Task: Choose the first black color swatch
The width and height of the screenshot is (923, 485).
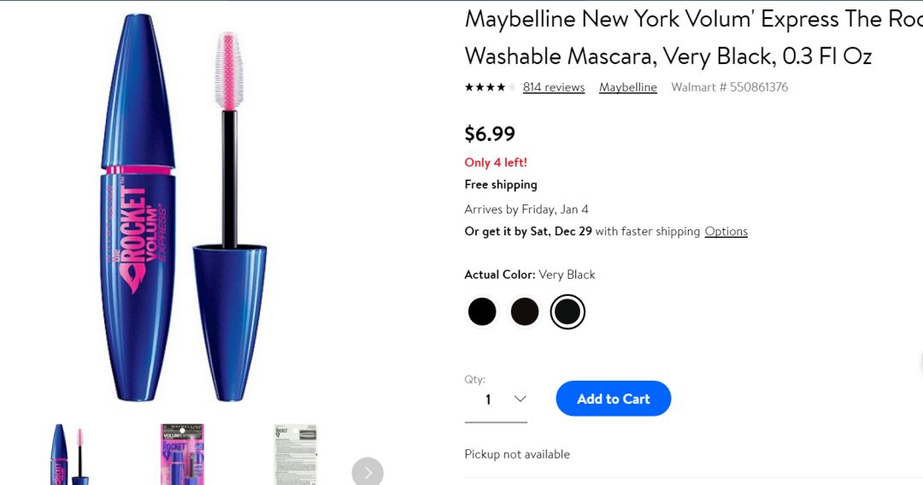Action: click(482, 311)
